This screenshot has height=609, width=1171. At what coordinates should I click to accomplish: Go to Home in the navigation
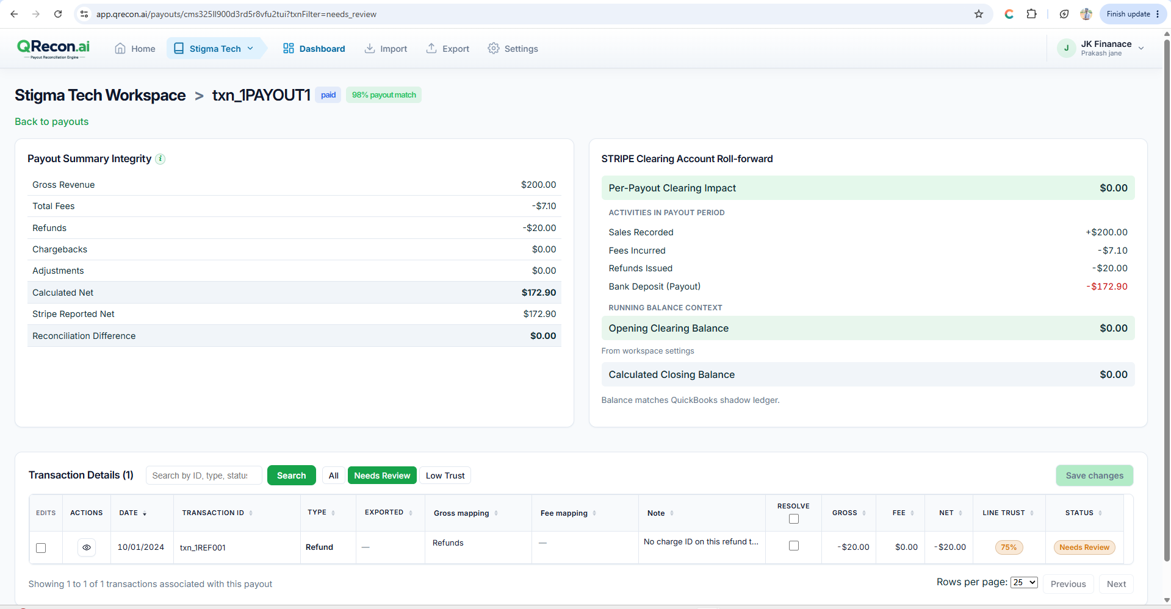coord(135,49)
